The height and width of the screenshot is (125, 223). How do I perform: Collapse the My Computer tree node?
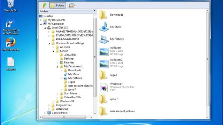(41, 24)
